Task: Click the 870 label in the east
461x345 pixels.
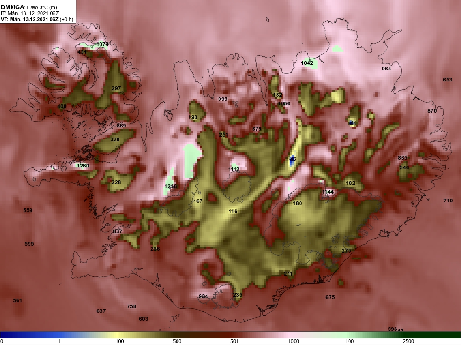Action: pos(432,111)
